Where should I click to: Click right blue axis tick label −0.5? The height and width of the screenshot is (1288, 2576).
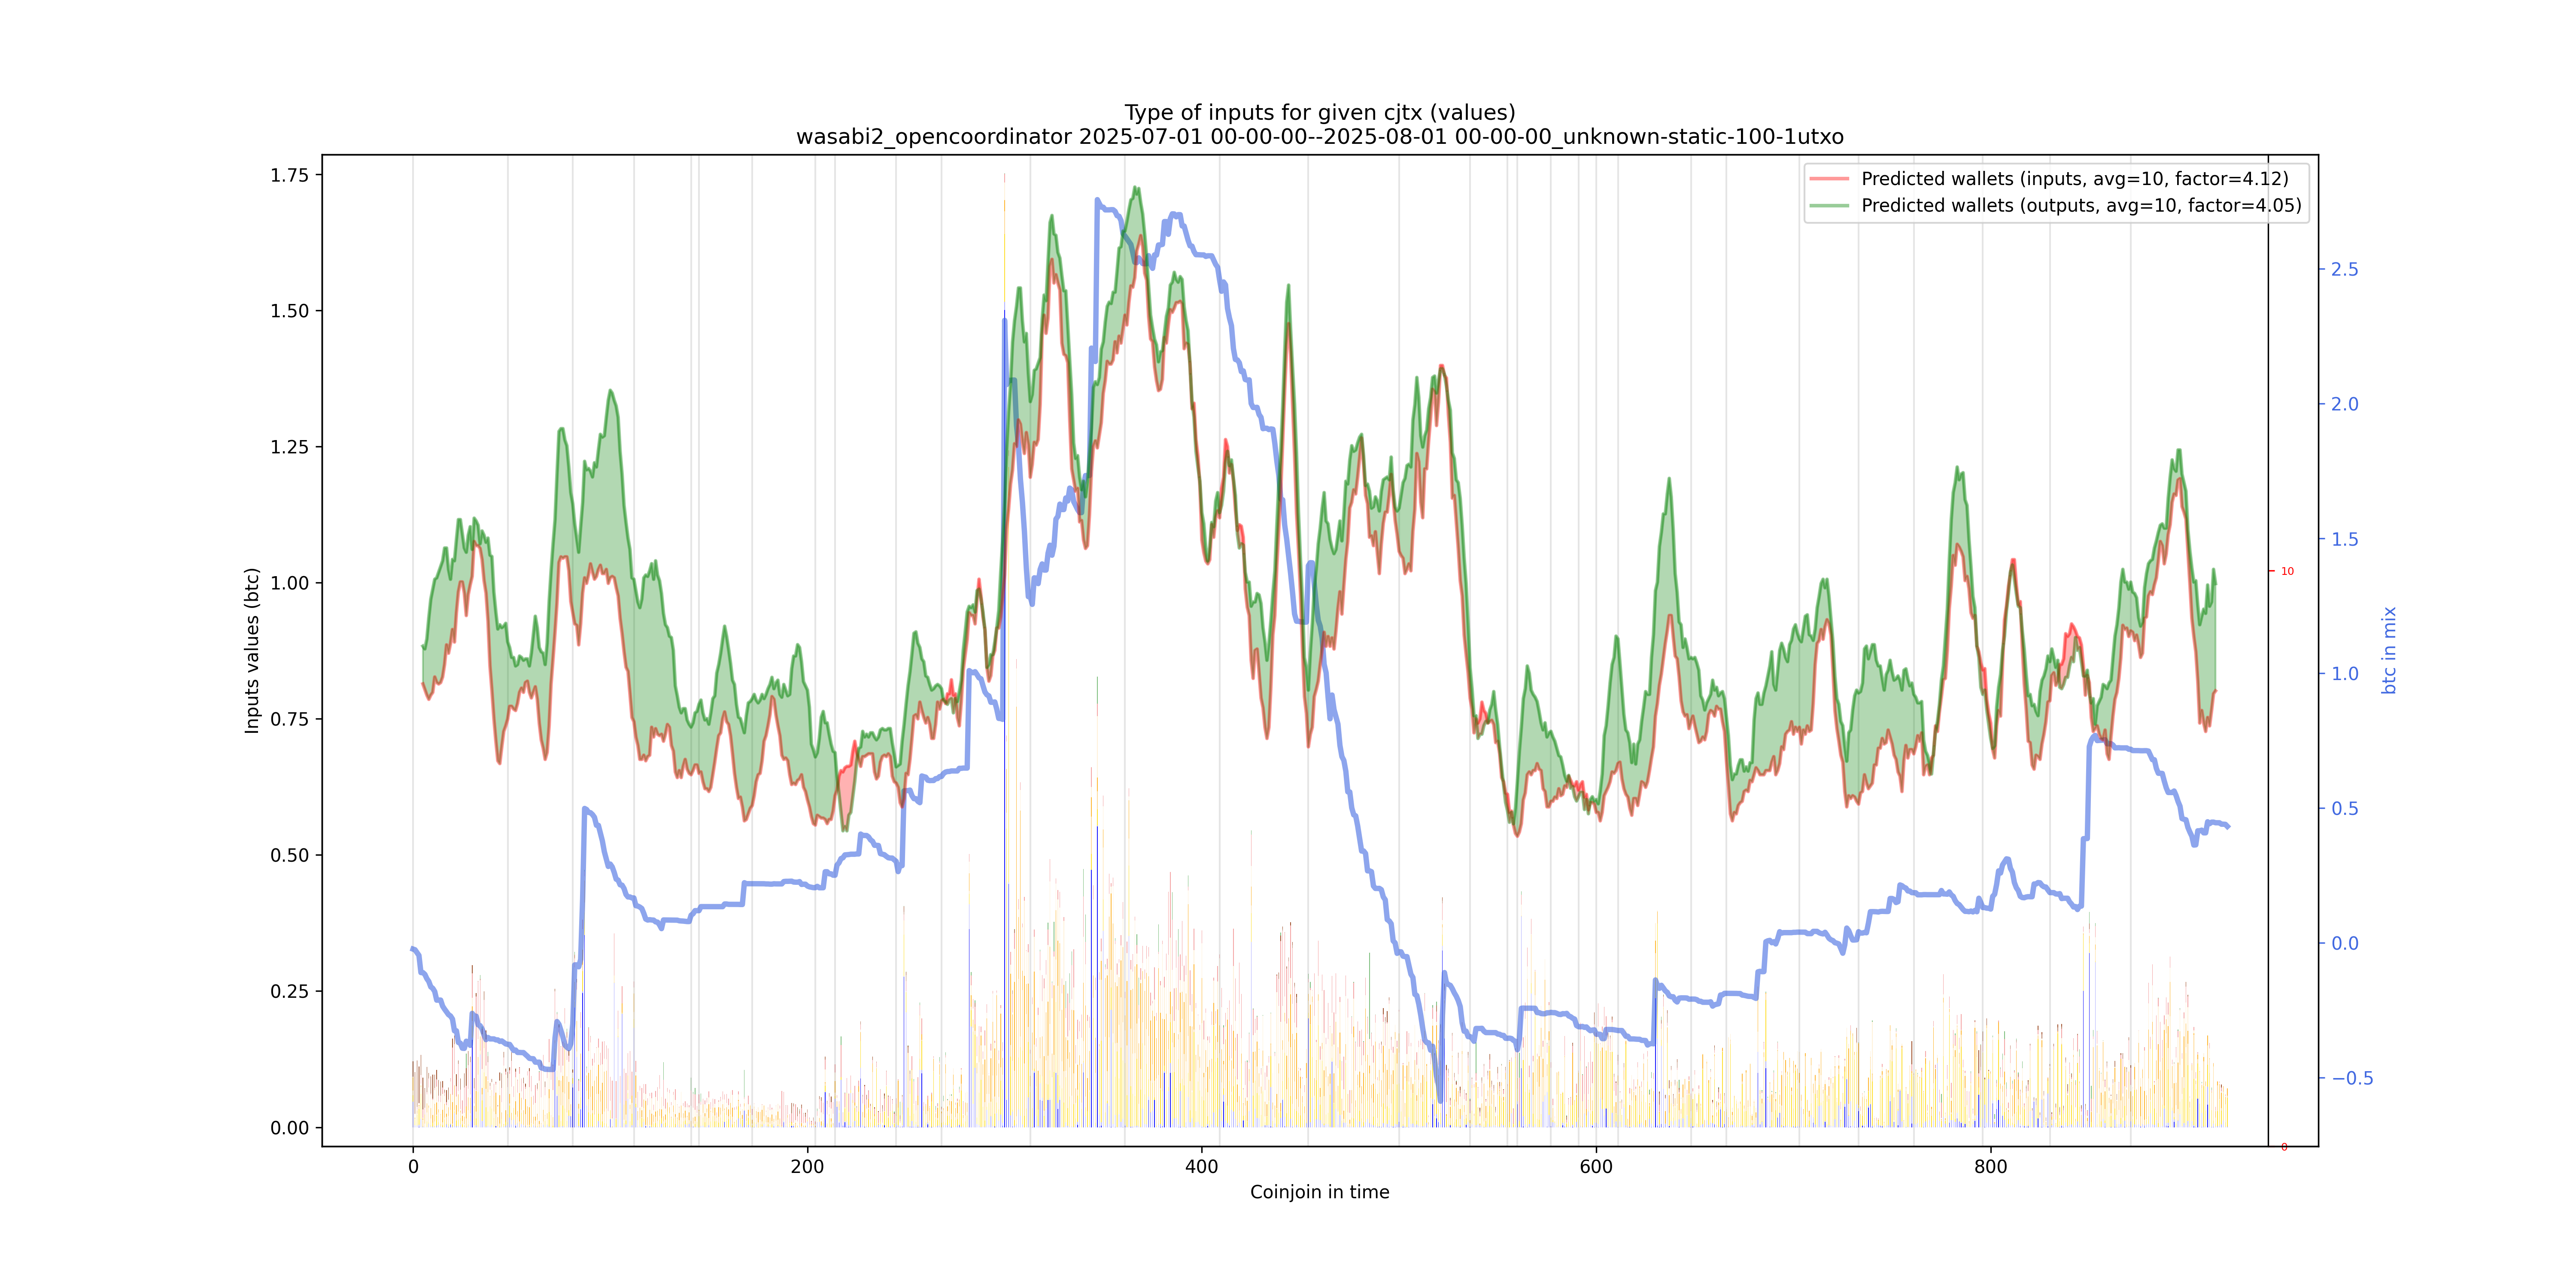pyautogui.click(x=2352, y=1078)
